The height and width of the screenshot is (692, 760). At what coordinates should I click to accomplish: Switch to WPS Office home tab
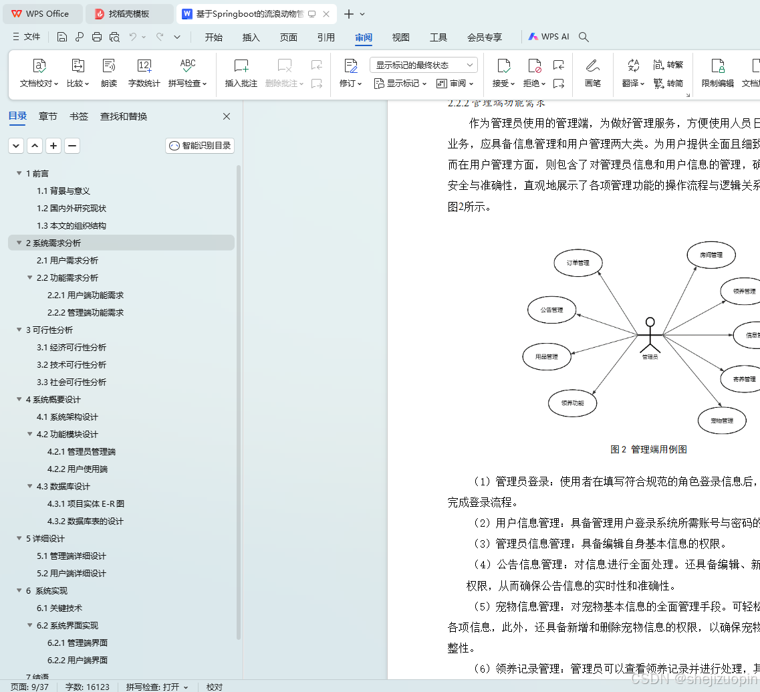43,14
